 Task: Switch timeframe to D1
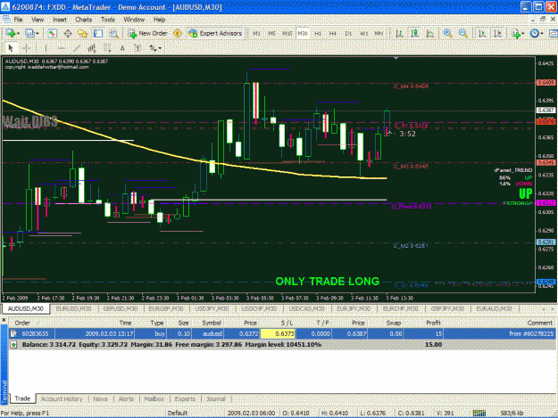[348, 33]
